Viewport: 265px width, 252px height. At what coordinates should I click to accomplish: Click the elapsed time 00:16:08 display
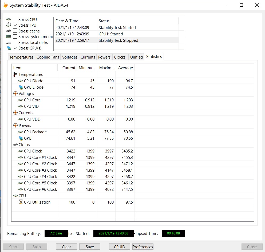(173, 233)
